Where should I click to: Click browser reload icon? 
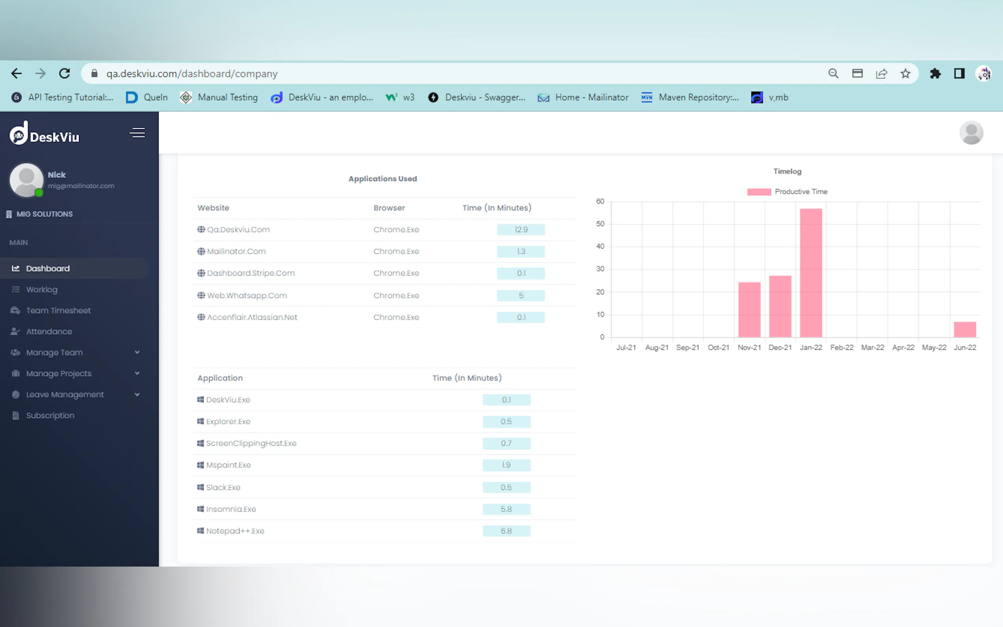coord(65,74)
